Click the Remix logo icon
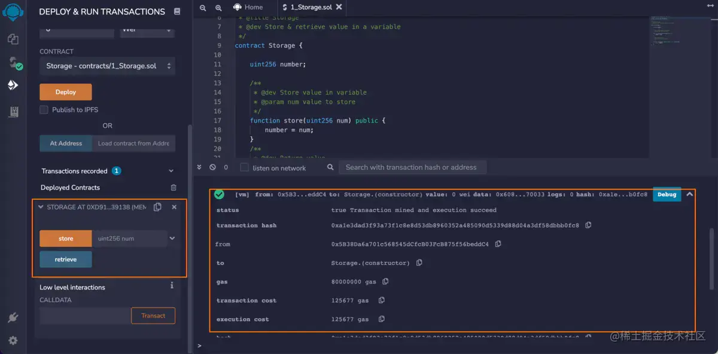Viewport: 718px width, 354px height. click(x=13, y=11)
